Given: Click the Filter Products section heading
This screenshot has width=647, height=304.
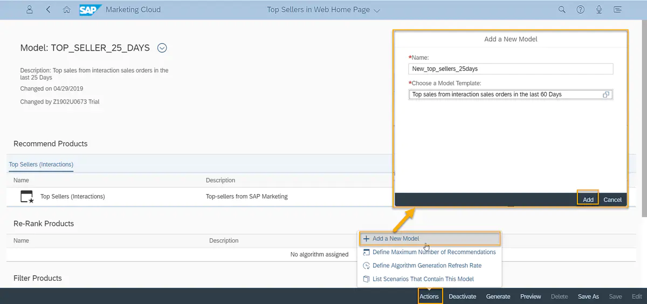Looking at the screenshot, I should coord(38,278).
